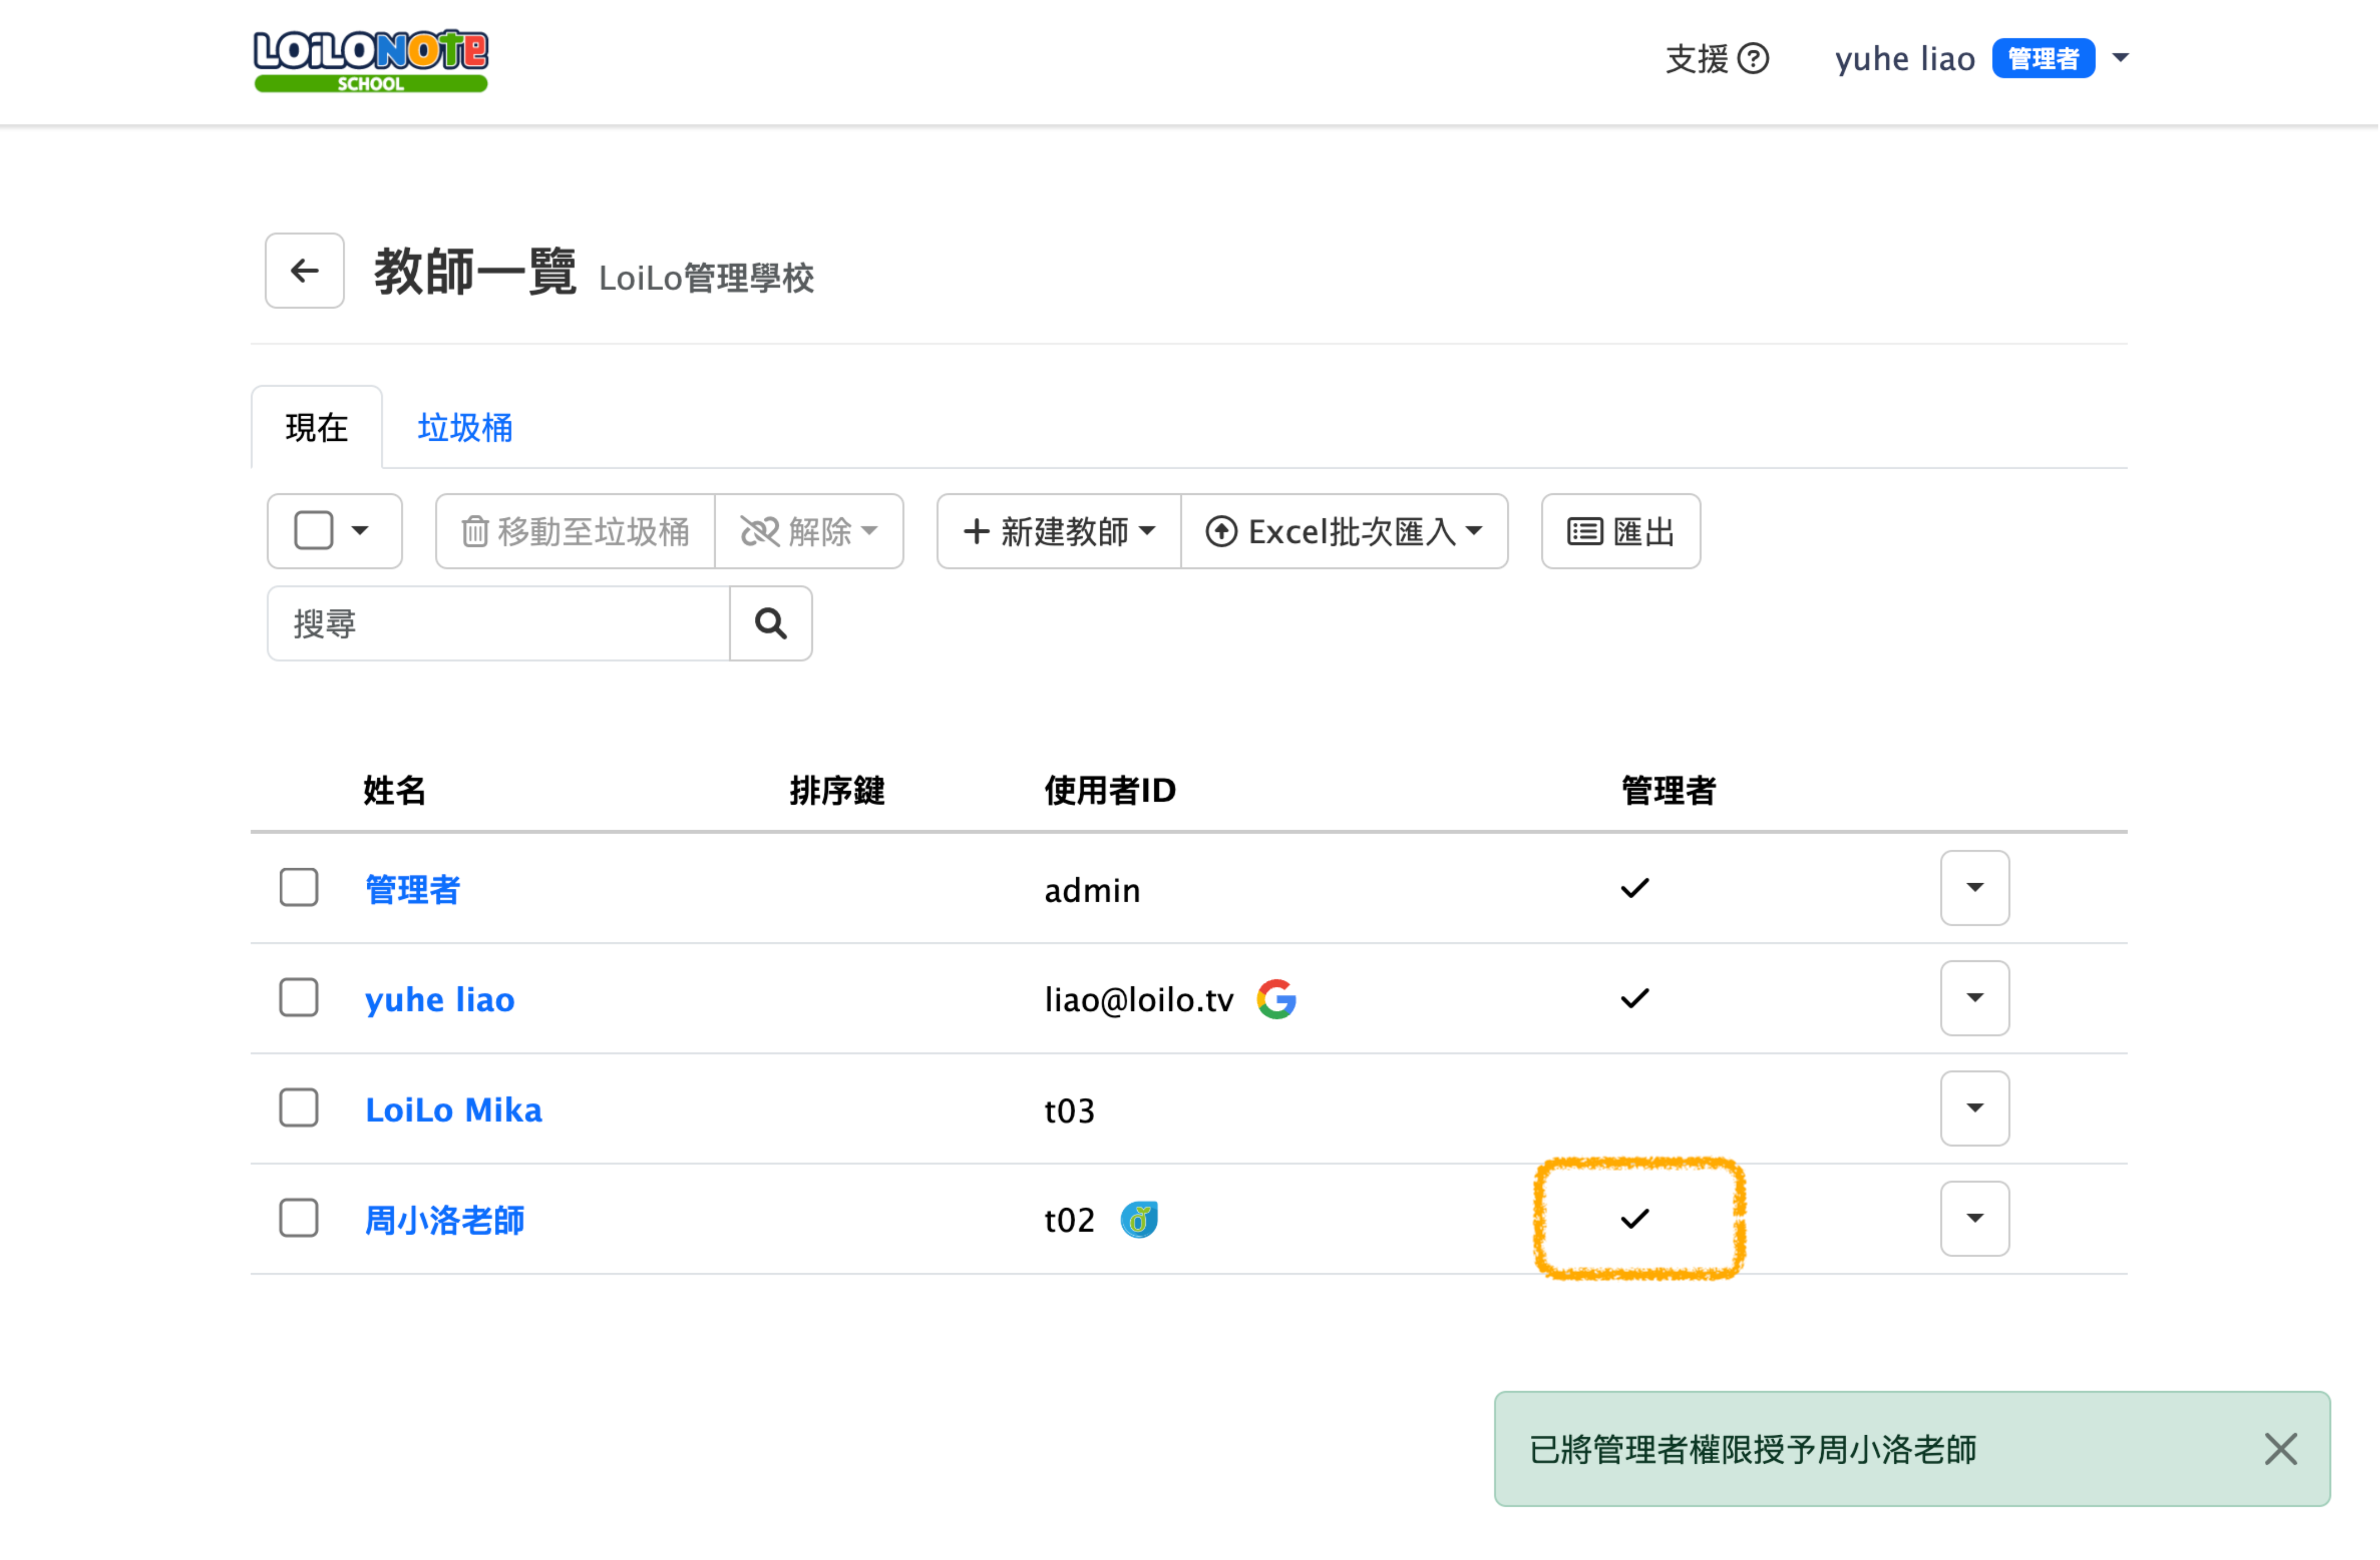Screen dimensions: 2380x1560
Task: Check the LoiLo Mika row checkbox
Action: point(299,1108)
